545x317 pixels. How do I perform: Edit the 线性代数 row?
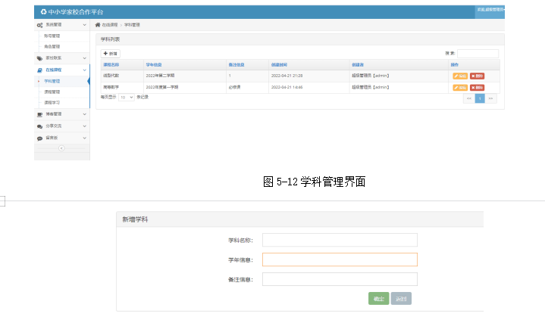point(460,76)
